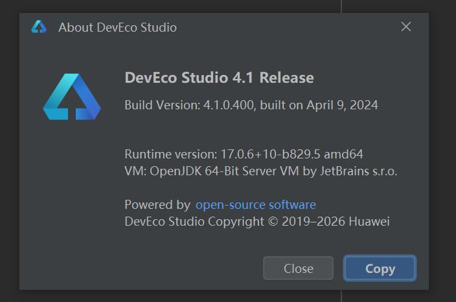Click the large DevEco Studio logo

71,97
